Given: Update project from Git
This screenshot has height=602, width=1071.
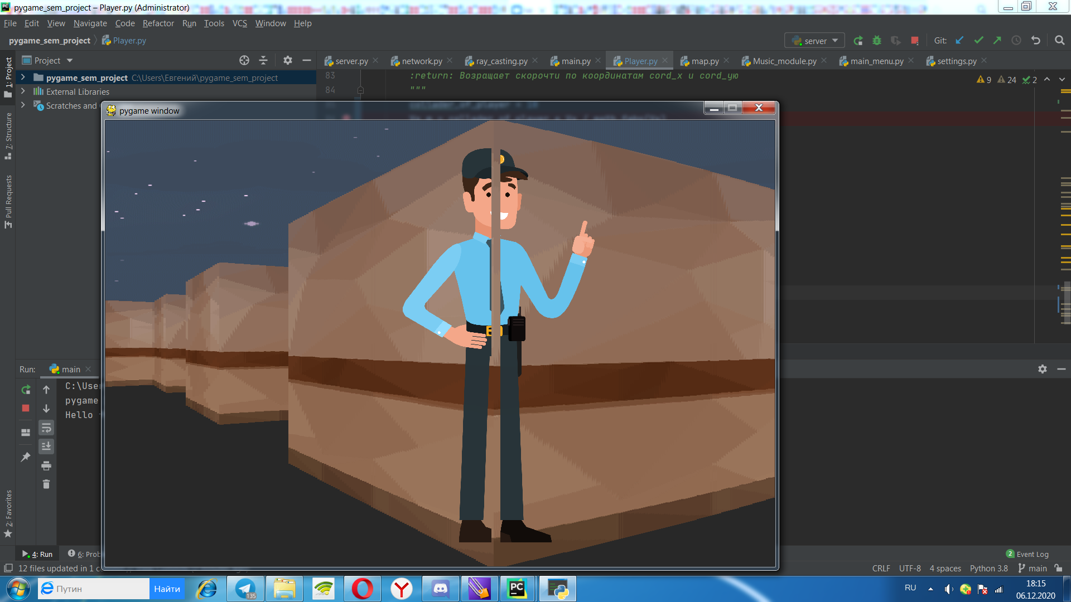Looking at the screenshot, I should pyautogui.click(x=959, y=40).
